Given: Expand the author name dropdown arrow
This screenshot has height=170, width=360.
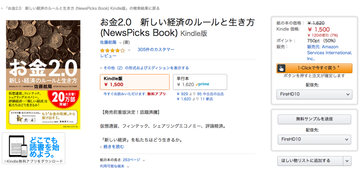Looking at the screenshot, I should (120, 42).
